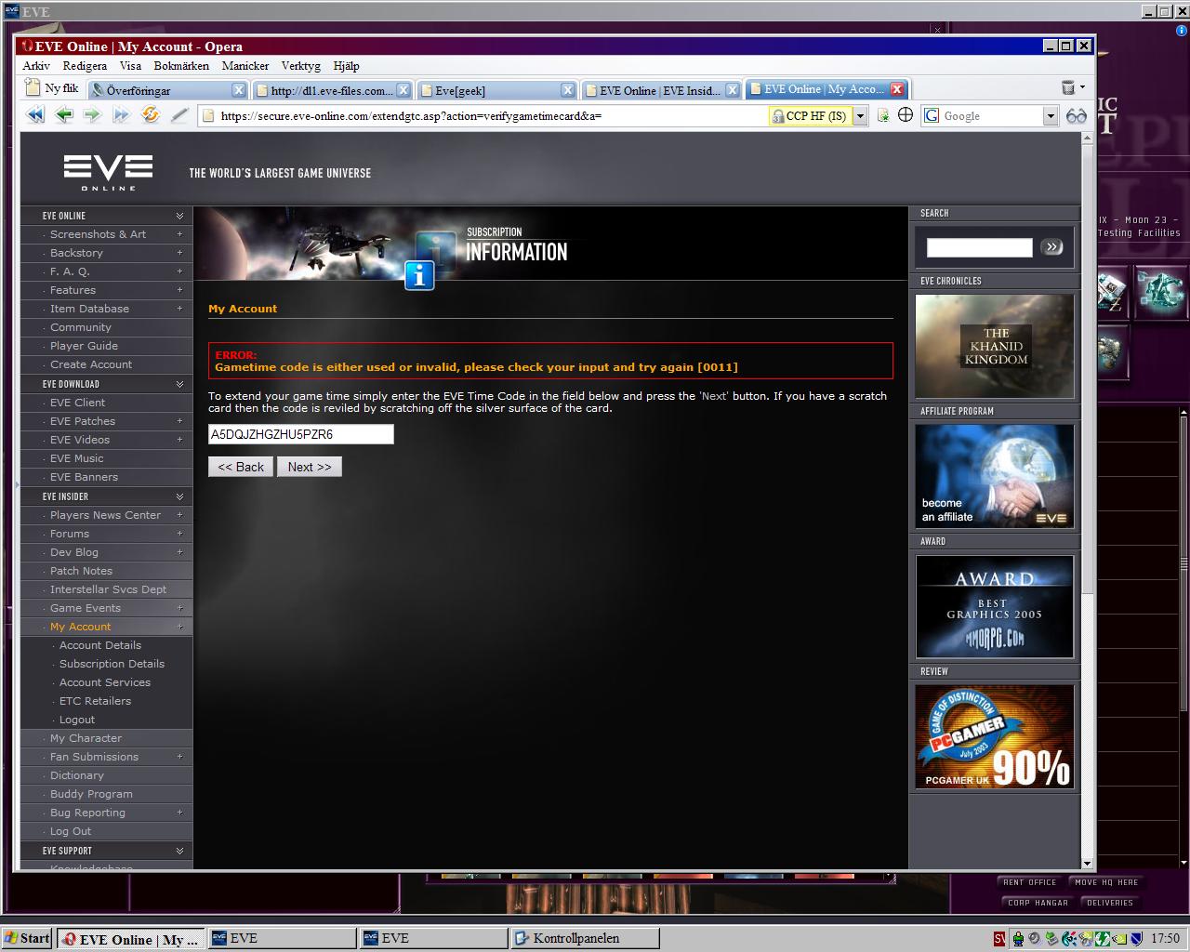
Task: Open the Redigera menu
Action: [85, 66]
